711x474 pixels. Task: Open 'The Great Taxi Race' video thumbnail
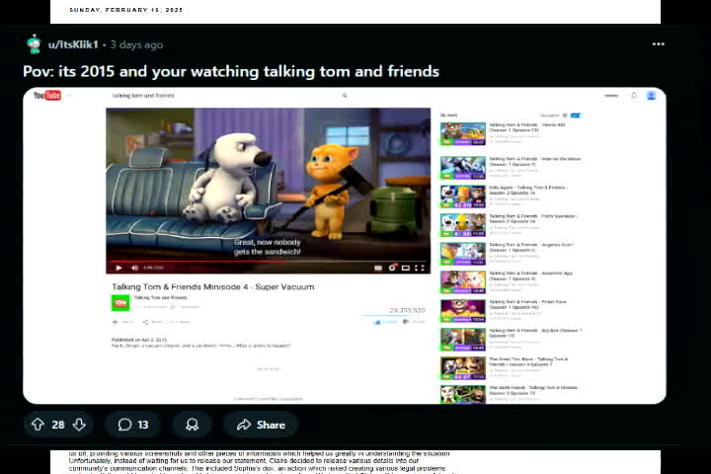(x=463, y=368)
